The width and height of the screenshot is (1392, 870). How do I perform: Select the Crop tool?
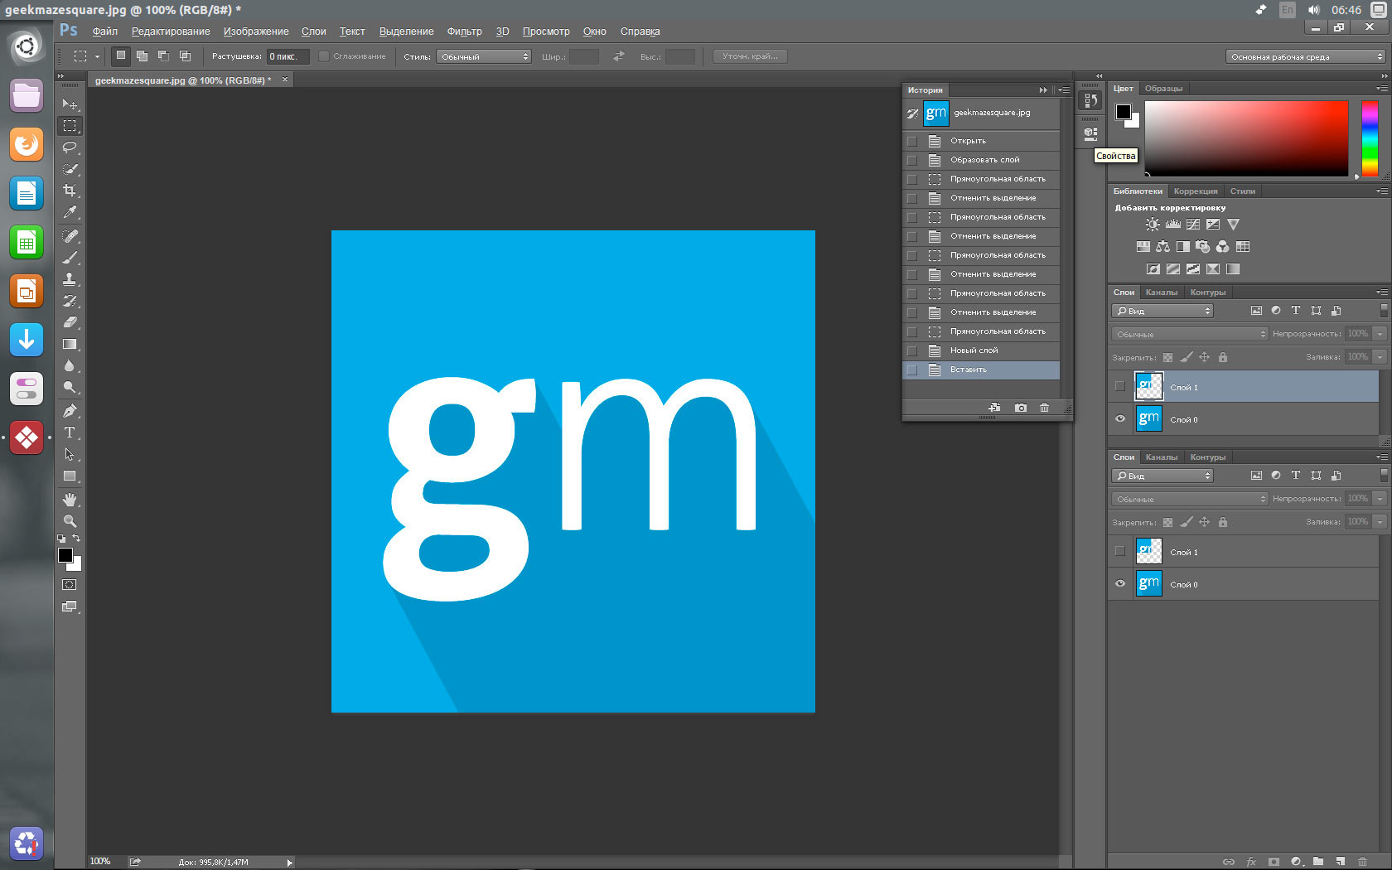[x=70, y=191]
